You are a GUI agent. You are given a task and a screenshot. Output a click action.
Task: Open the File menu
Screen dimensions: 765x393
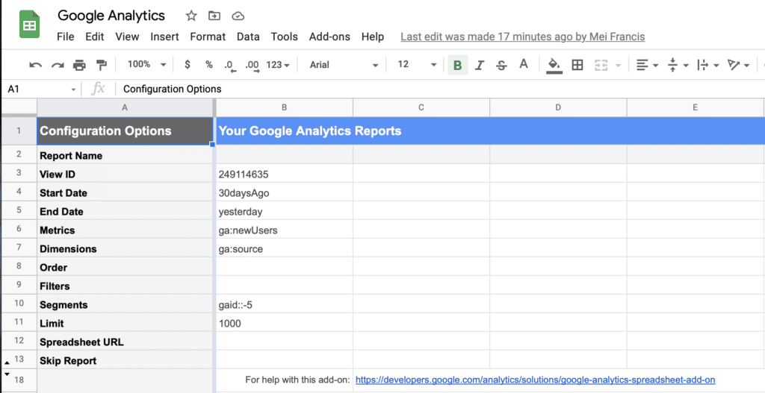click(x=66, y=37)
